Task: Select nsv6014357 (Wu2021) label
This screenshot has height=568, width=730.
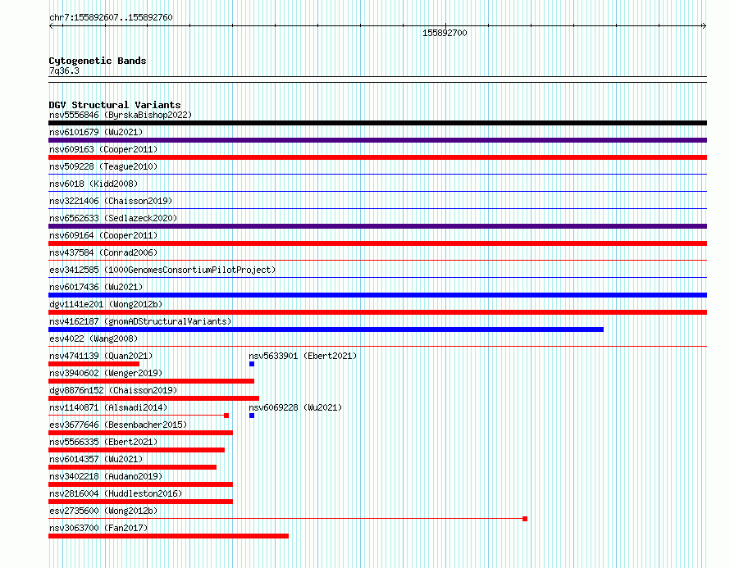Action: tap(96, 459)
